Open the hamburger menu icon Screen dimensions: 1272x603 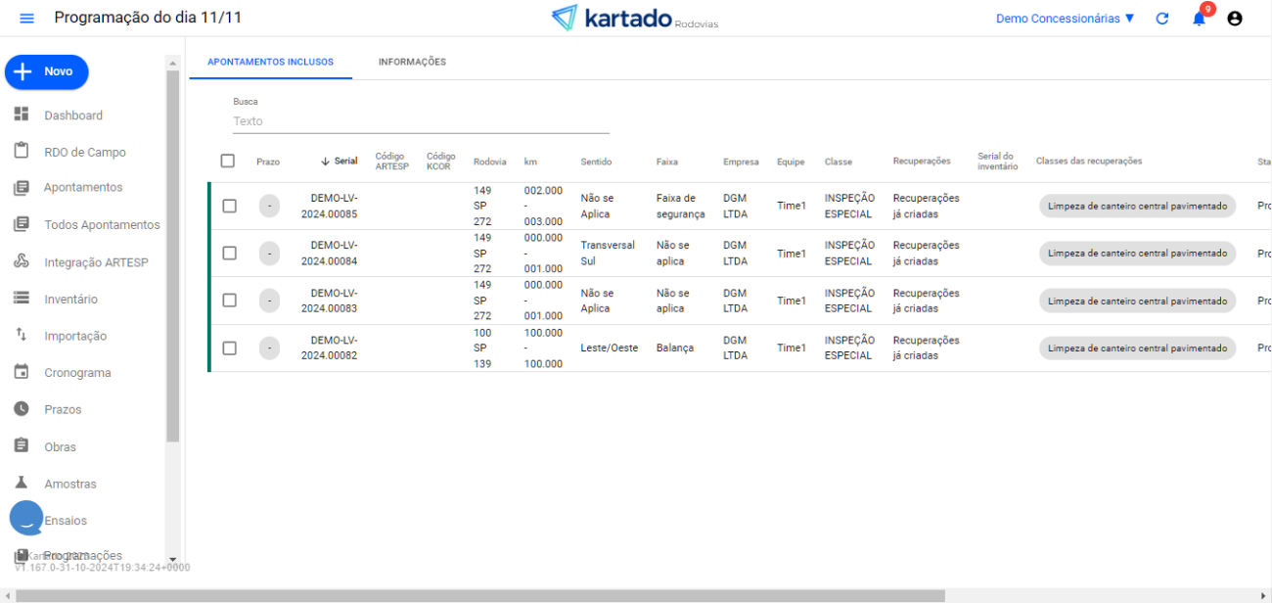[26, 19]
